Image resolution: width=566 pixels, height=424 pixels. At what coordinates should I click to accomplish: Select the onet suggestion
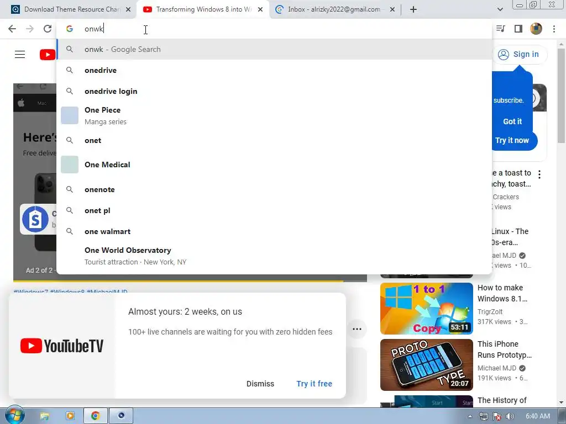[274, 140]
